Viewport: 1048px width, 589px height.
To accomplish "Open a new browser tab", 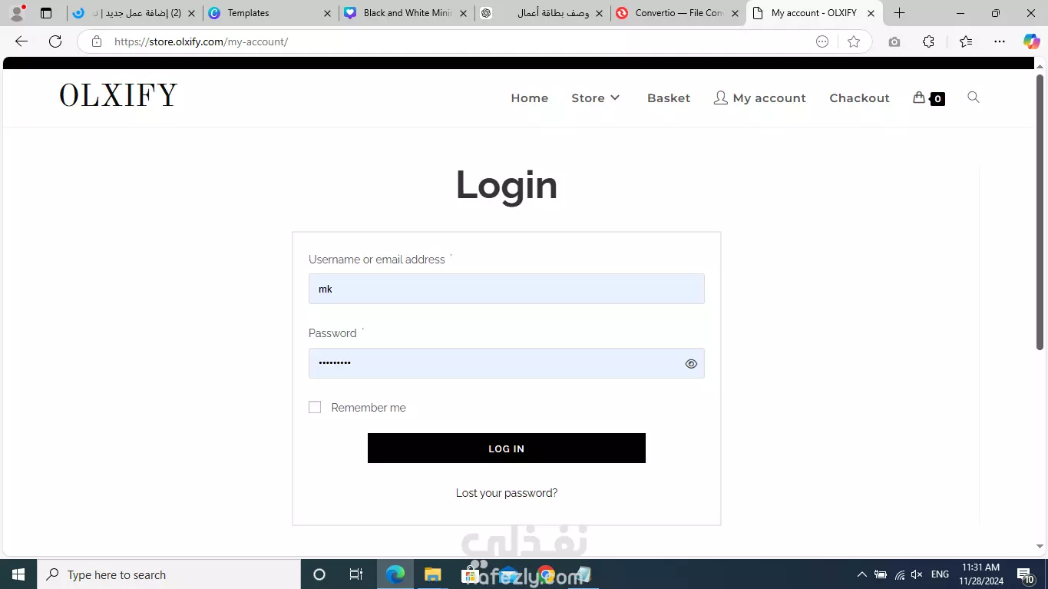I will click(900, 13).
